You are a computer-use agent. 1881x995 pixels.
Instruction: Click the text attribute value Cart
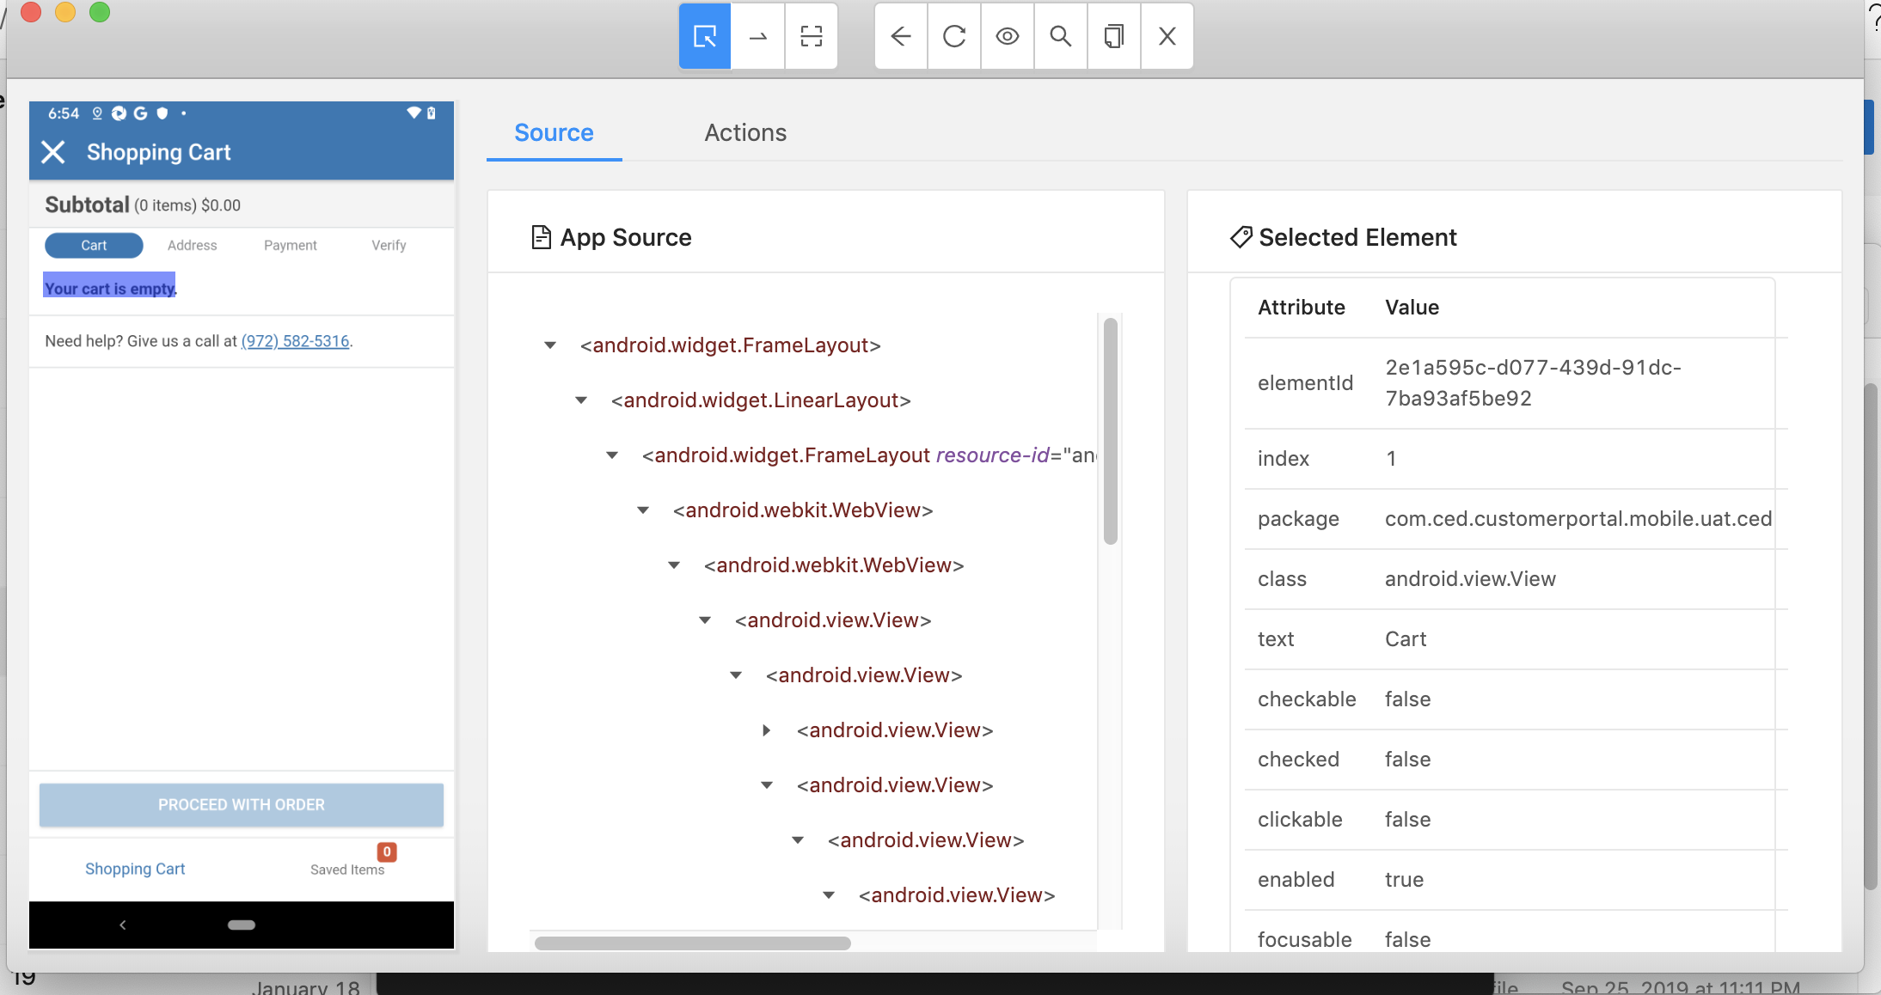pyautogui.click(x=1406, y=639)
